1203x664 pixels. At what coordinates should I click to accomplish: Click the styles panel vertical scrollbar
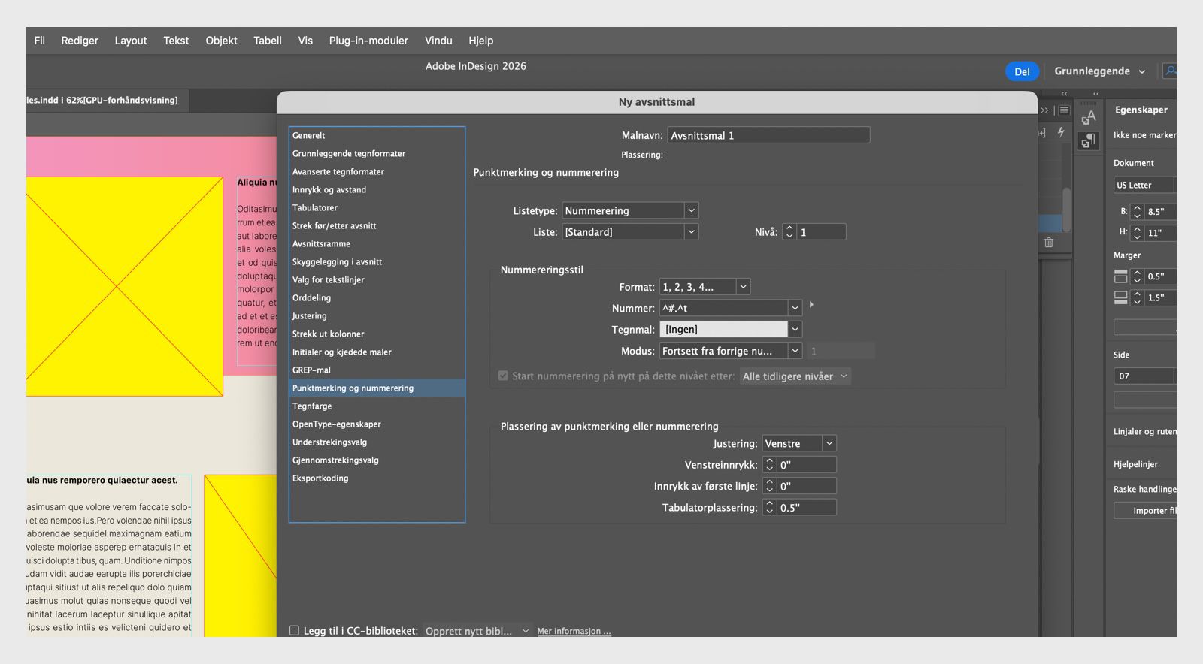coord(1066,209)
